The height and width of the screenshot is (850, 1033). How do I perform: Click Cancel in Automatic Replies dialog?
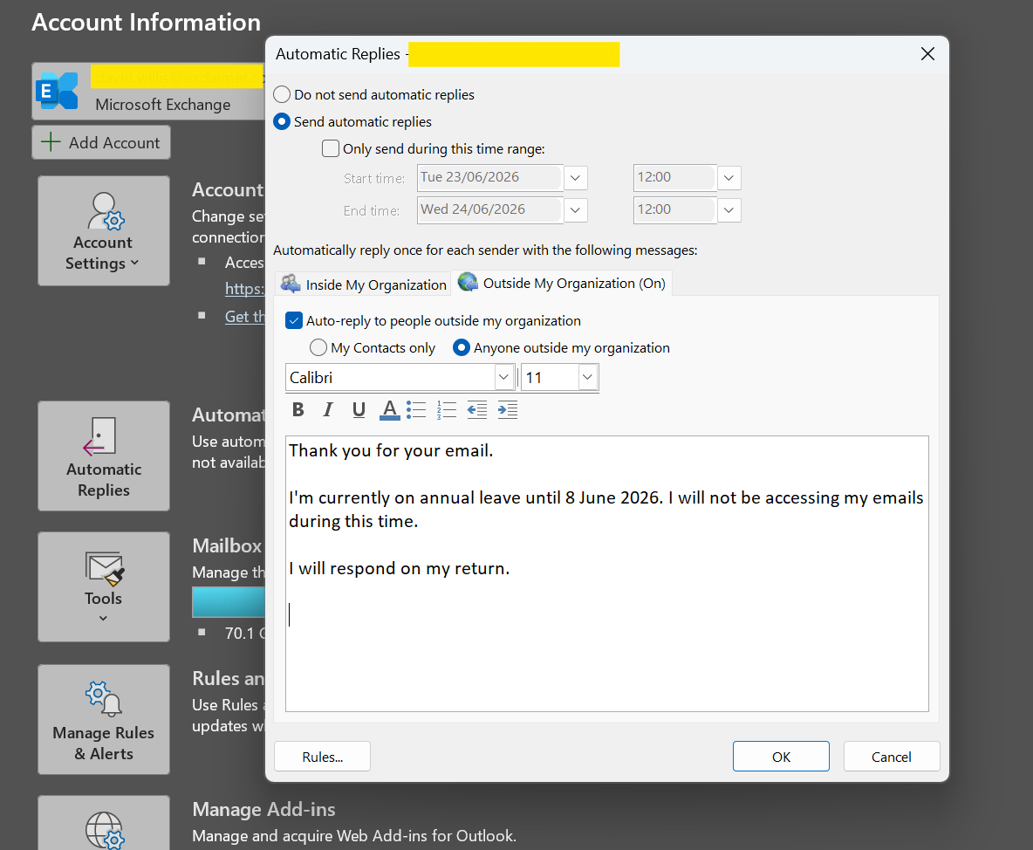click(892, 757)
